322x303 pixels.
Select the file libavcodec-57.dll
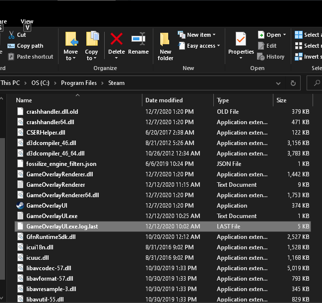coord(163,268)
